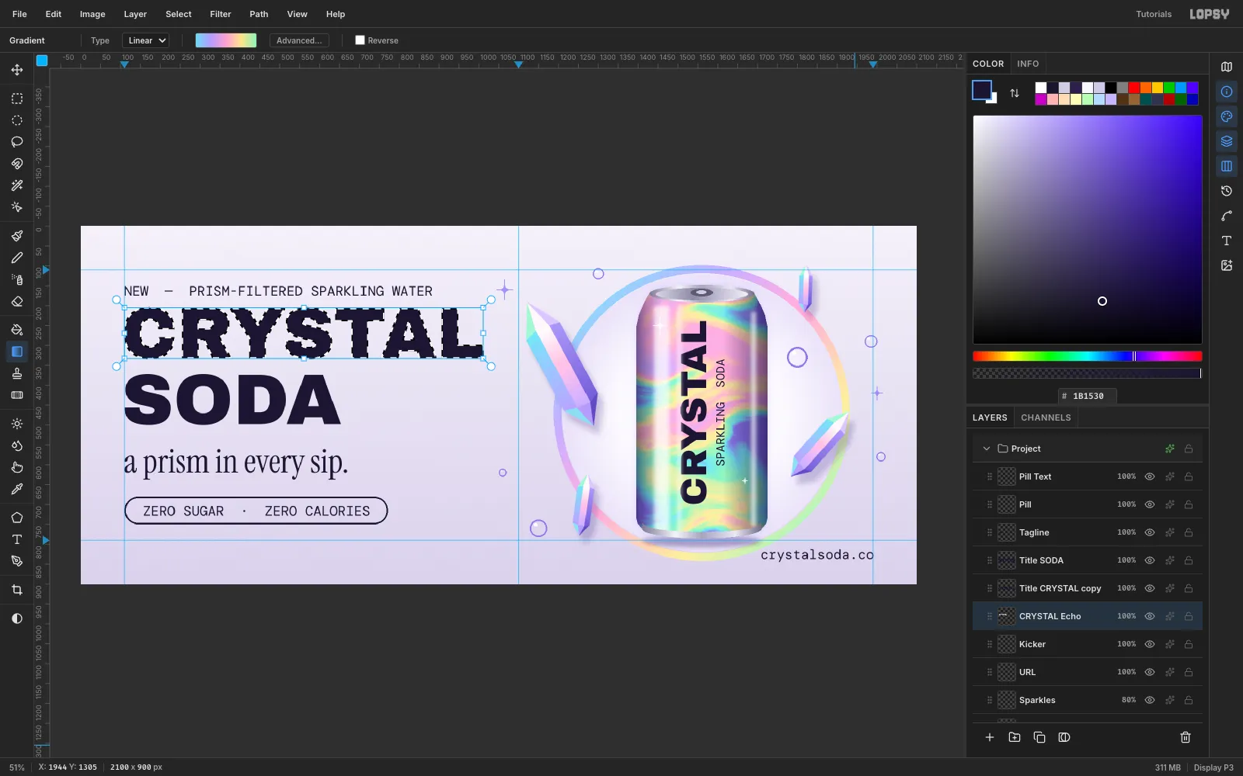Collapse the Project layer group

pos(987,449)
